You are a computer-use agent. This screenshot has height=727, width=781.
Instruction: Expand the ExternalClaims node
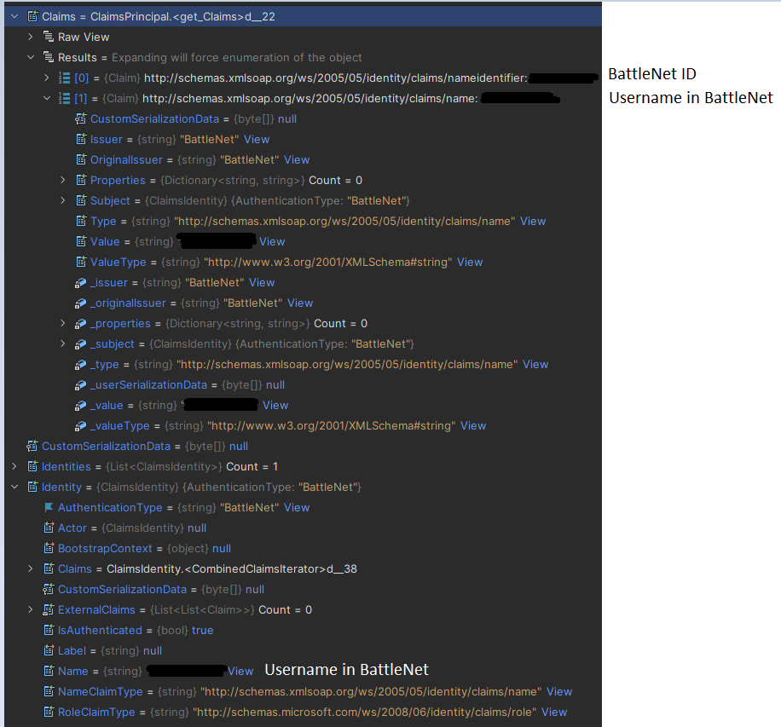(x=29, y=609)
